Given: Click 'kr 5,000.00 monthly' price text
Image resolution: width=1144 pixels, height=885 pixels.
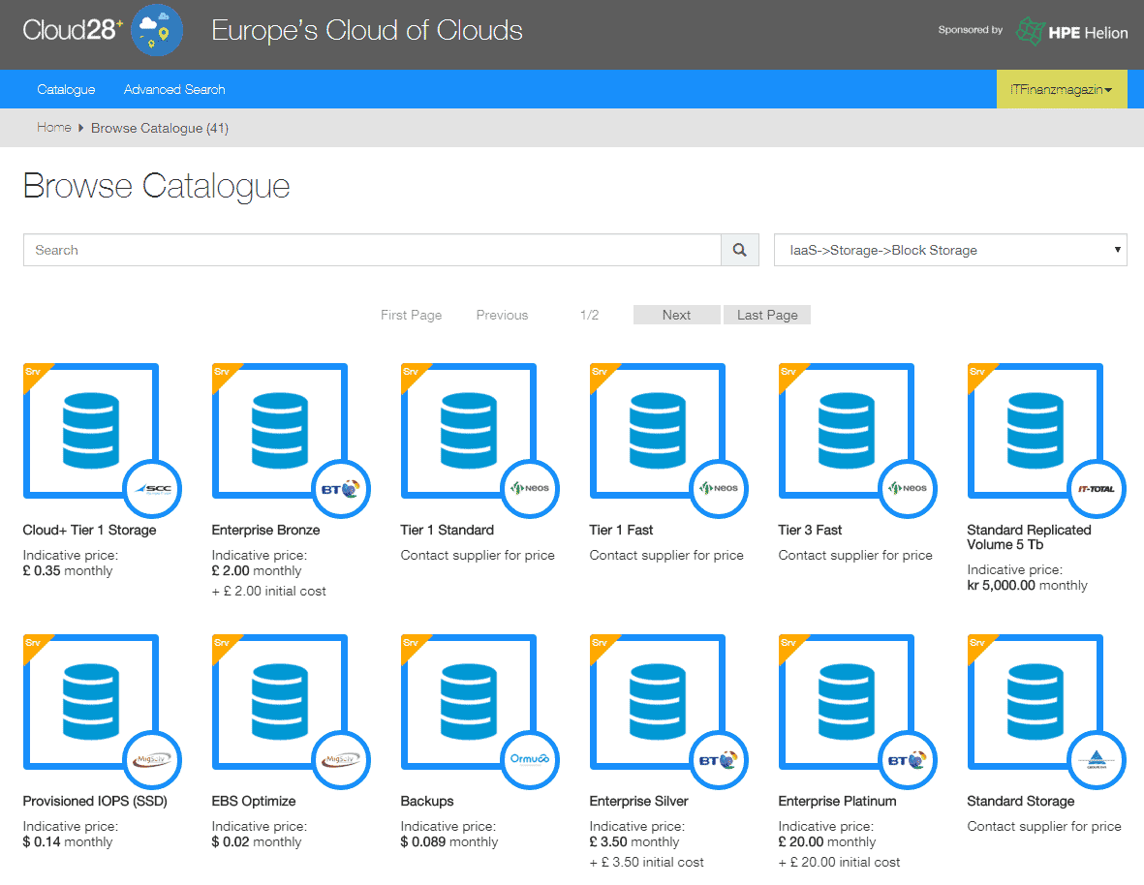Looking at the screenshot, I should (1027, 586).
